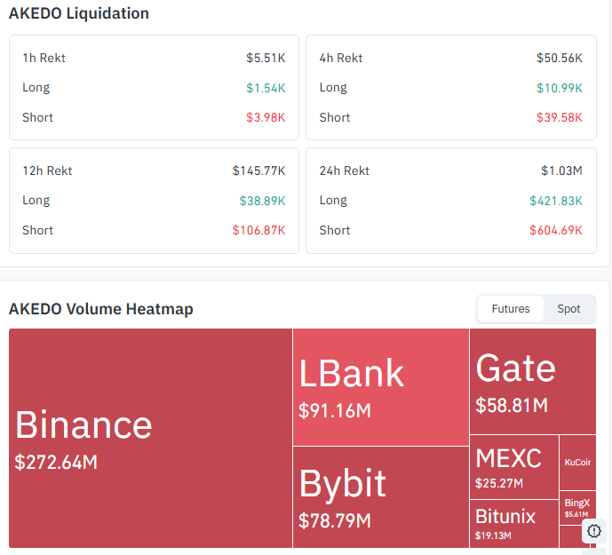Screen dimensions: 612x555
Task: Click the AKEDO Liquidation heading
Action: tap(79, 13)
